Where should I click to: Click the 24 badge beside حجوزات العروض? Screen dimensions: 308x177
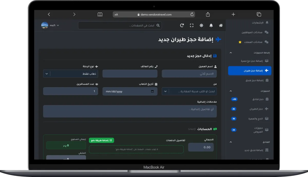tap(234, 130)
